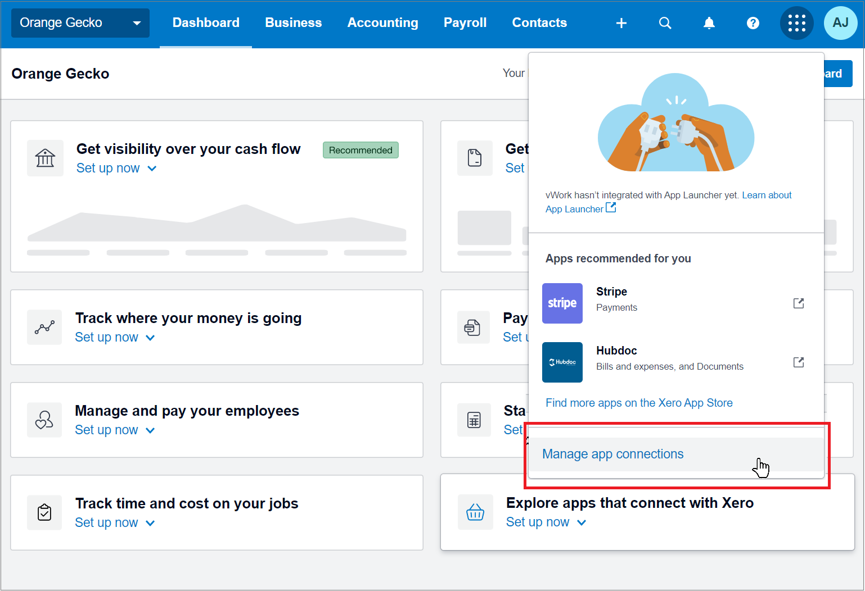
Task: Click the coins document icon on the Pay card
Action: pos(472,327)
